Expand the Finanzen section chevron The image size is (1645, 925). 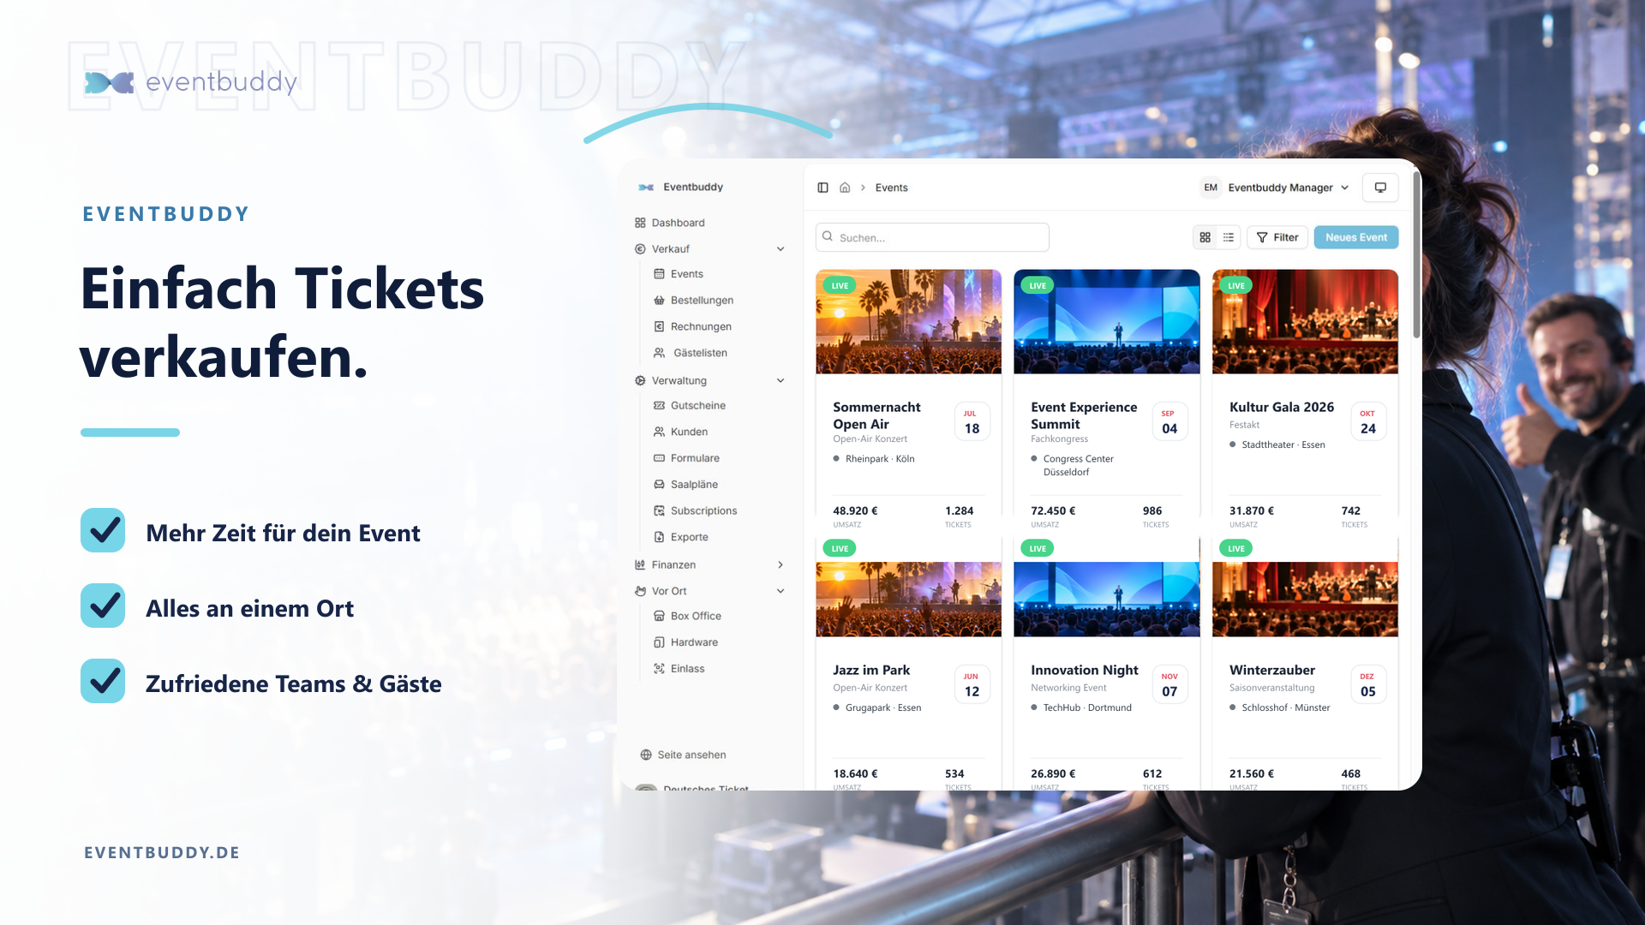click(x=781, y=565)
